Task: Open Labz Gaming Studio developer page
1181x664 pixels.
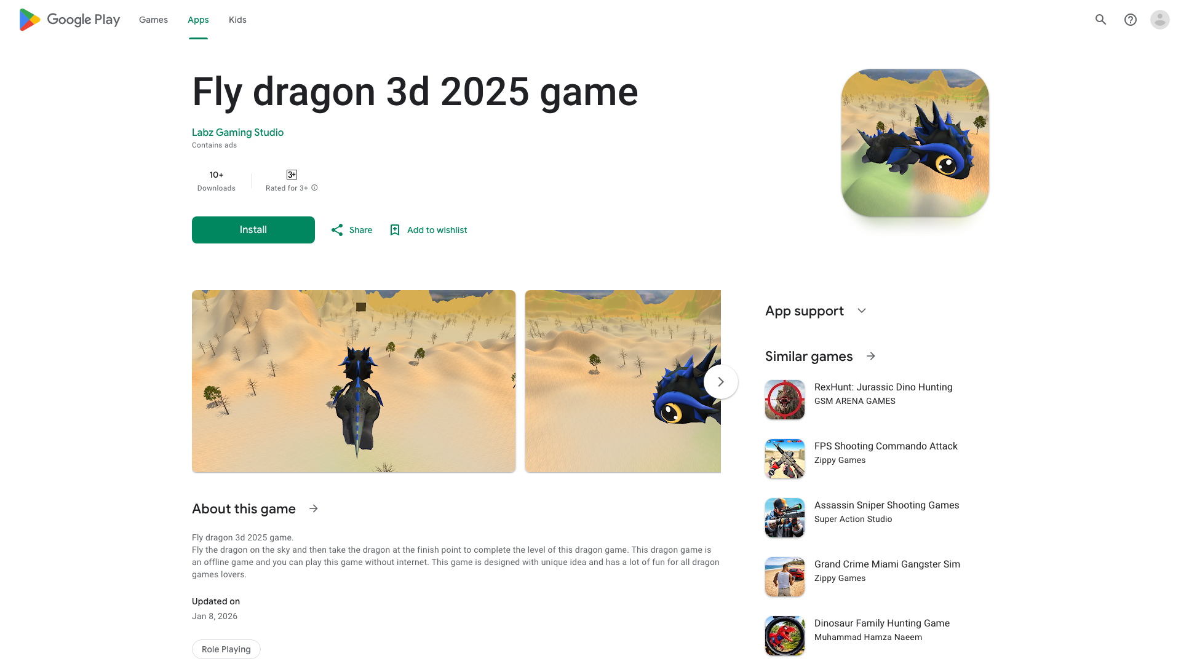Action: 237,132
